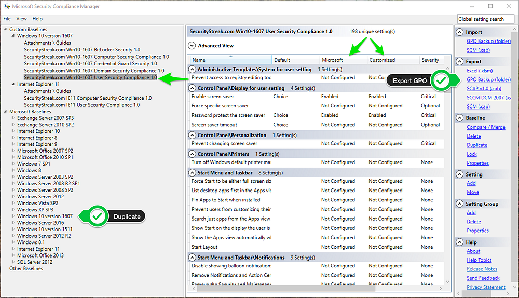Click the app icon in title bar
The height and width of the screenshot is (298, 519).
[x=7, y=6]
